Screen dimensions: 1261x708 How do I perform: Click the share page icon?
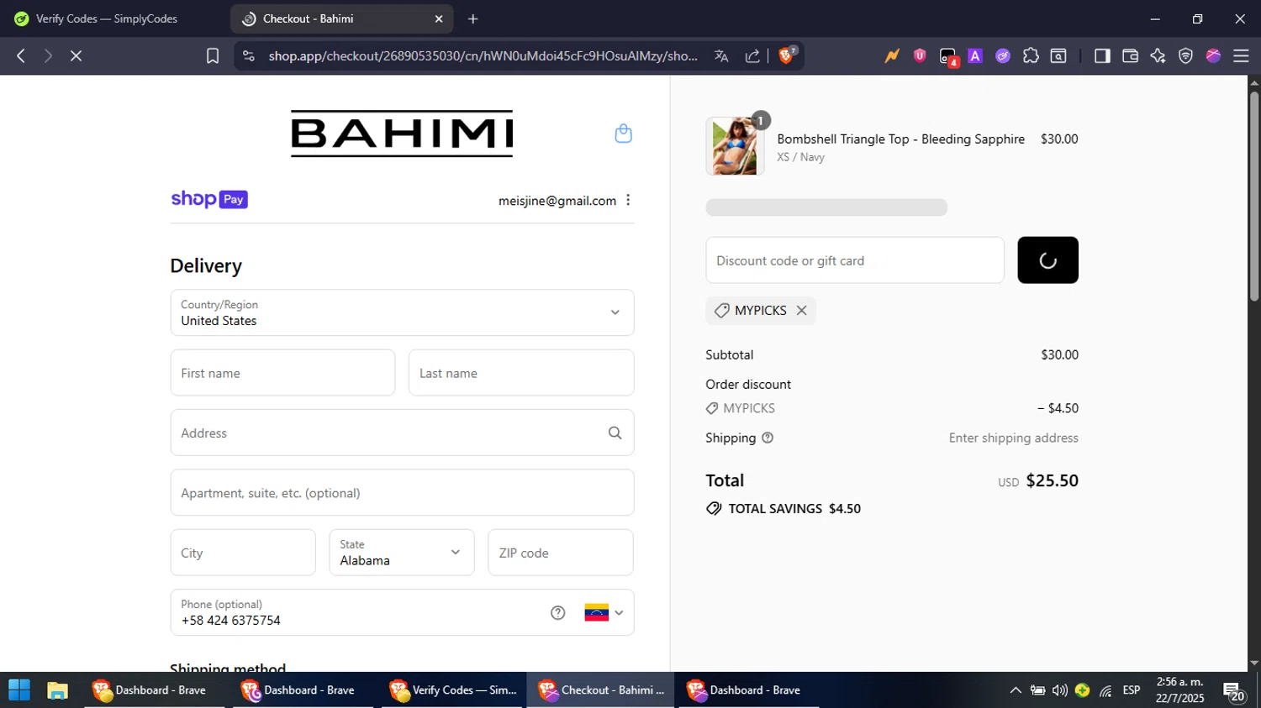click(x=752, y=55)
